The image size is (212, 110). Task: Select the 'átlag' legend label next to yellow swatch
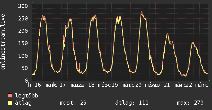point(23,103)
